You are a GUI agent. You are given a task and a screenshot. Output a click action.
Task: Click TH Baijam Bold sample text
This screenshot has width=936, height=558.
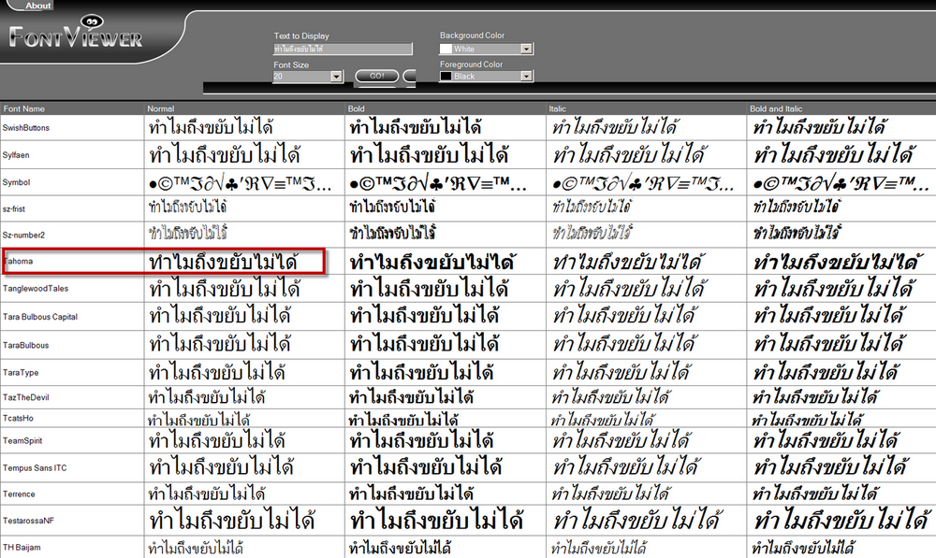click(400, 547)
